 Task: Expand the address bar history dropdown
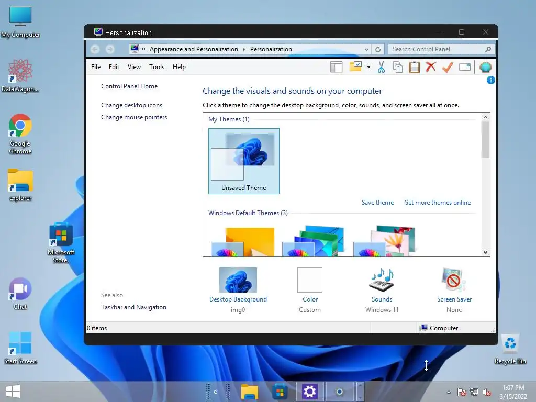pyautogui.click(x=366, y=49)
